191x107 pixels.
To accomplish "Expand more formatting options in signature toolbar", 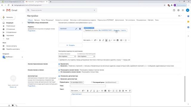I will [129, 40].
